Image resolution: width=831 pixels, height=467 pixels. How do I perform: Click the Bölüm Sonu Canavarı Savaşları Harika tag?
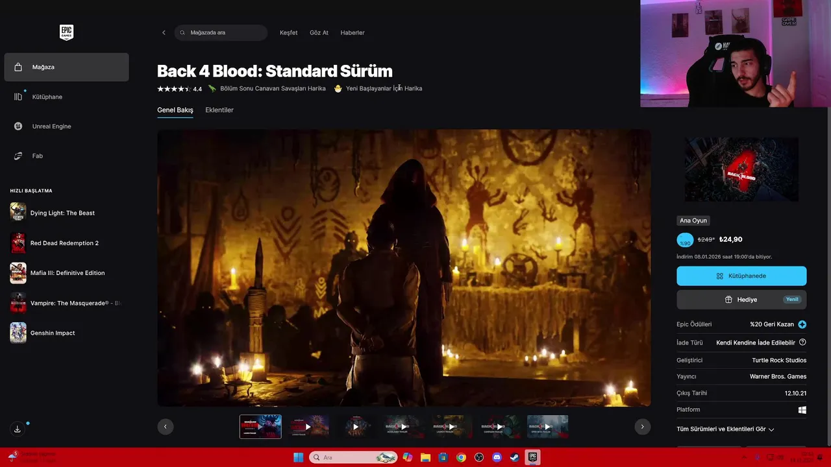267,89
